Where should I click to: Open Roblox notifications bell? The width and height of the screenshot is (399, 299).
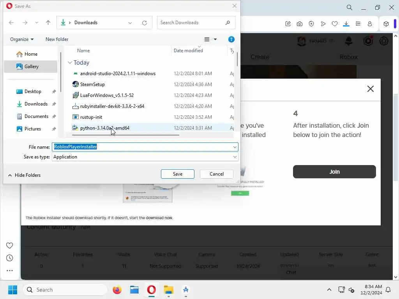tap(349, 41)
